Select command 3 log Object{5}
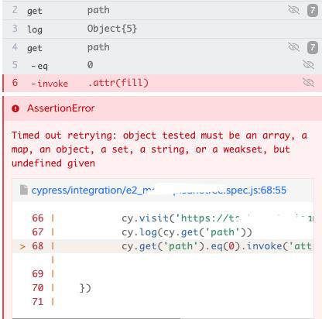Viewport: 322px width, 319px height. pyautogui.click(x=162, y=29)
